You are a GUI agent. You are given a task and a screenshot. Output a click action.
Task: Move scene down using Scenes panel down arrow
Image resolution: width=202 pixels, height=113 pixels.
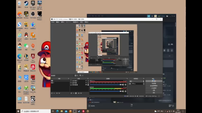tap(59, 93)
